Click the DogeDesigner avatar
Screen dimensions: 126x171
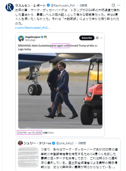pos(21,39)
